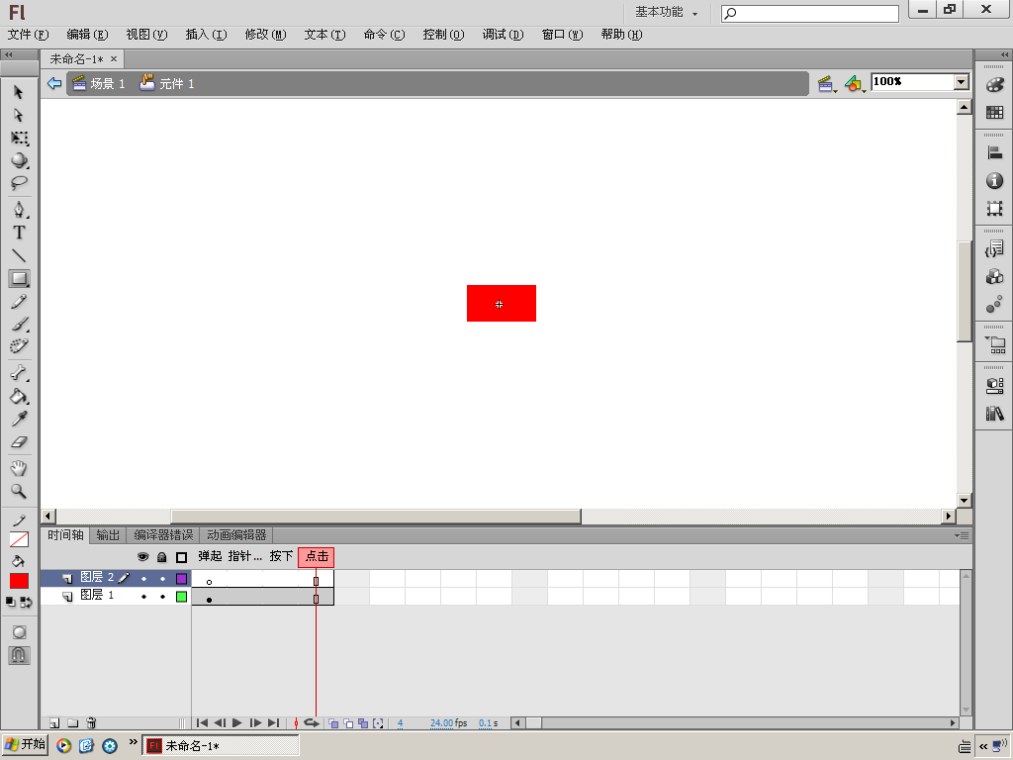Select the Text tool

tap(20, 233)
